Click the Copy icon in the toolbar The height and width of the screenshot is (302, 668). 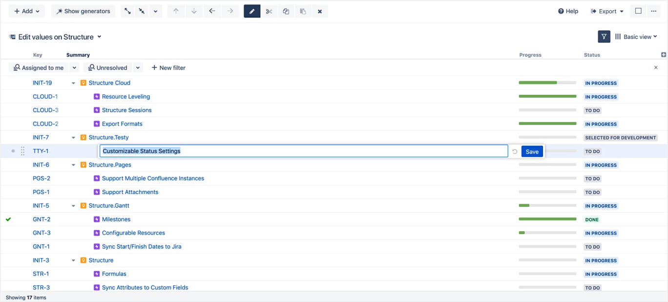tap(286, 11)
